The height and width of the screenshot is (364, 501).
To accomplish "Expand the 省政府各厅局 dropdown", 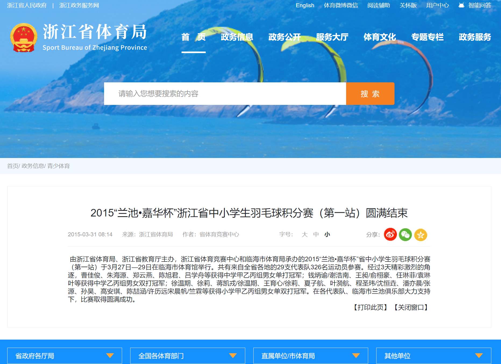I will pyautogui.click(x=65, y=356).
